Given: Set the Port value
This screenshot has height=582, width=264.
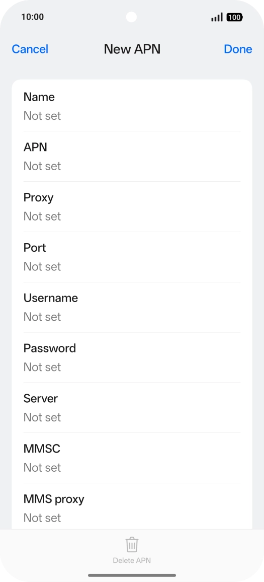Looking at the screenshot, I should click(132, 257).
